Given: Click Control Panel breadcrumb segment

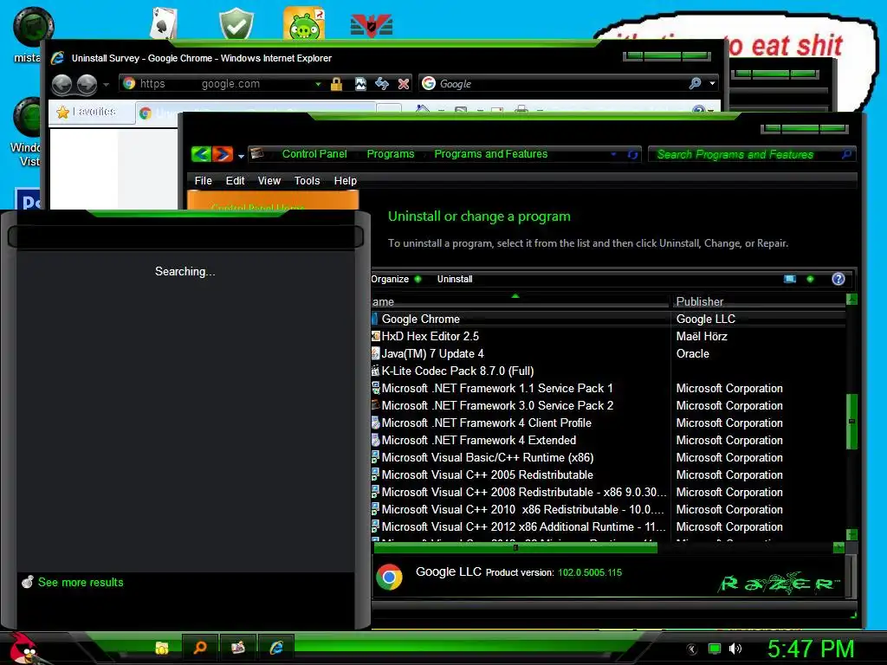Looking at the screenshot, I should coord(314,154).
